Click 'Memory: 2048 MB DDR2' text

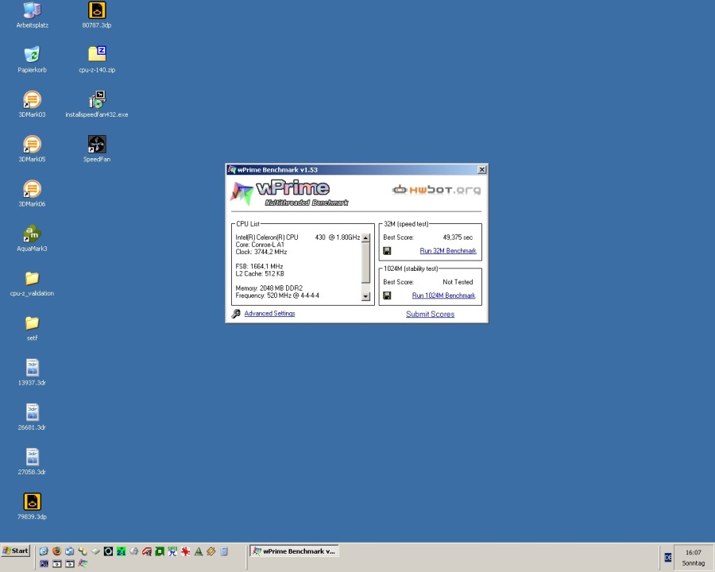click(x=269, y=288)
